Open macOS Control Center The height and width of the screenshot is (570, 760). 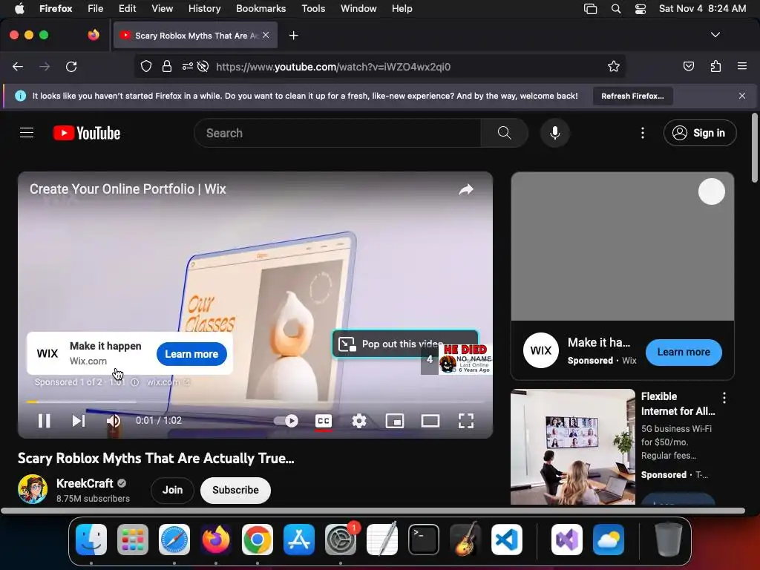click(641, 9)
